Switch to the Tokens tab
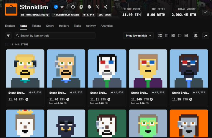The height and width of the screenshot is (138, 212). tap(36, 26)
